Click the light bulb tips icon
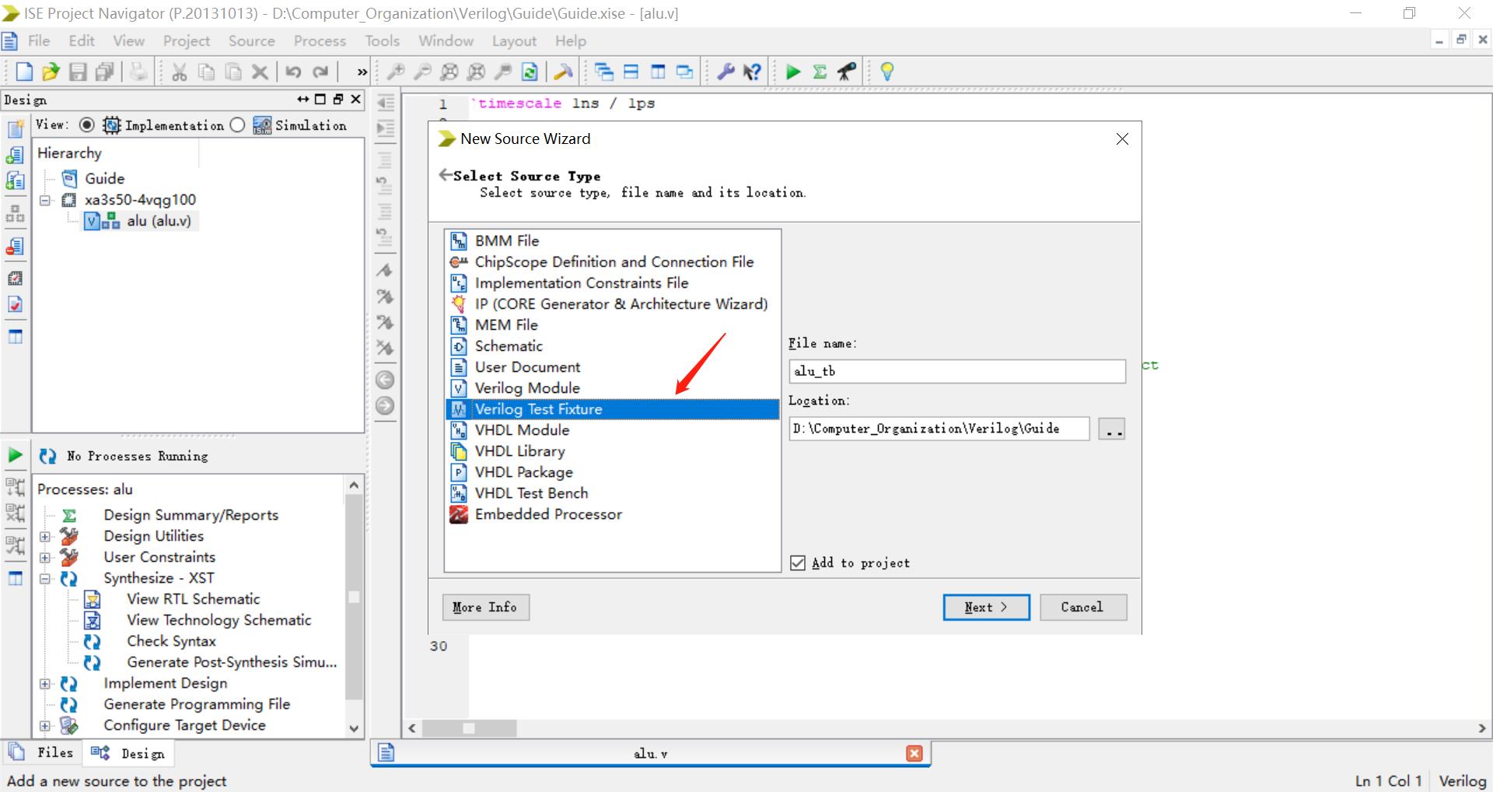This screenshot has height=792, width=1493. (x=887, y=72)
